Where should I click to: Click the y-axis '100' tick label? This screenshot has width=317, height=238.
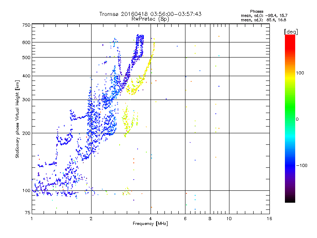click(26, 190)
